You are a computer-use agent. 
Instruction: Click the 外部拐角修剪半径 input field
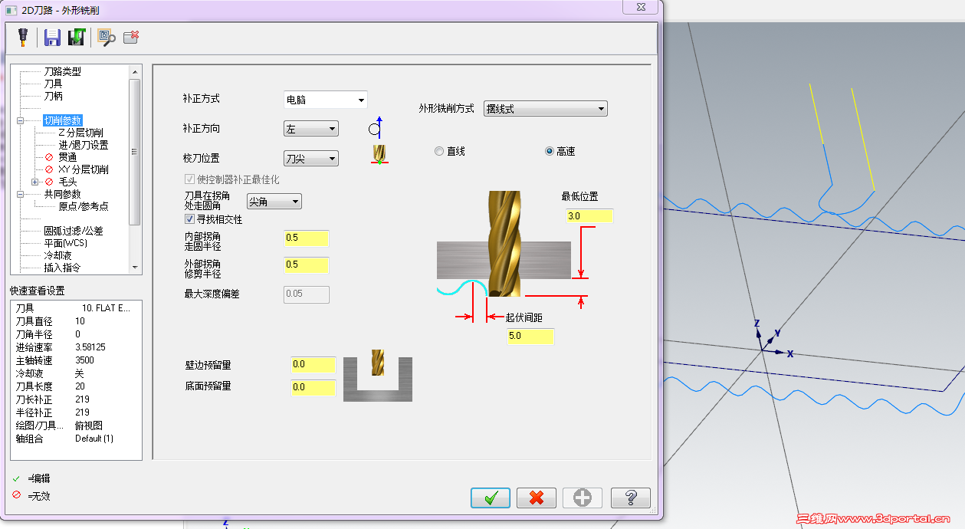point(306,264)
